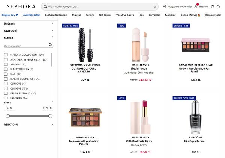
Task: Click the barcode scan icon in search bar
Action: coord(155,7)
